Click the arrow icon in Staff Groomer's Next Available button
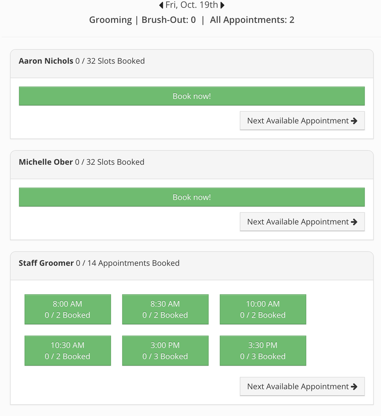The image size is (381, 416). 354,387
